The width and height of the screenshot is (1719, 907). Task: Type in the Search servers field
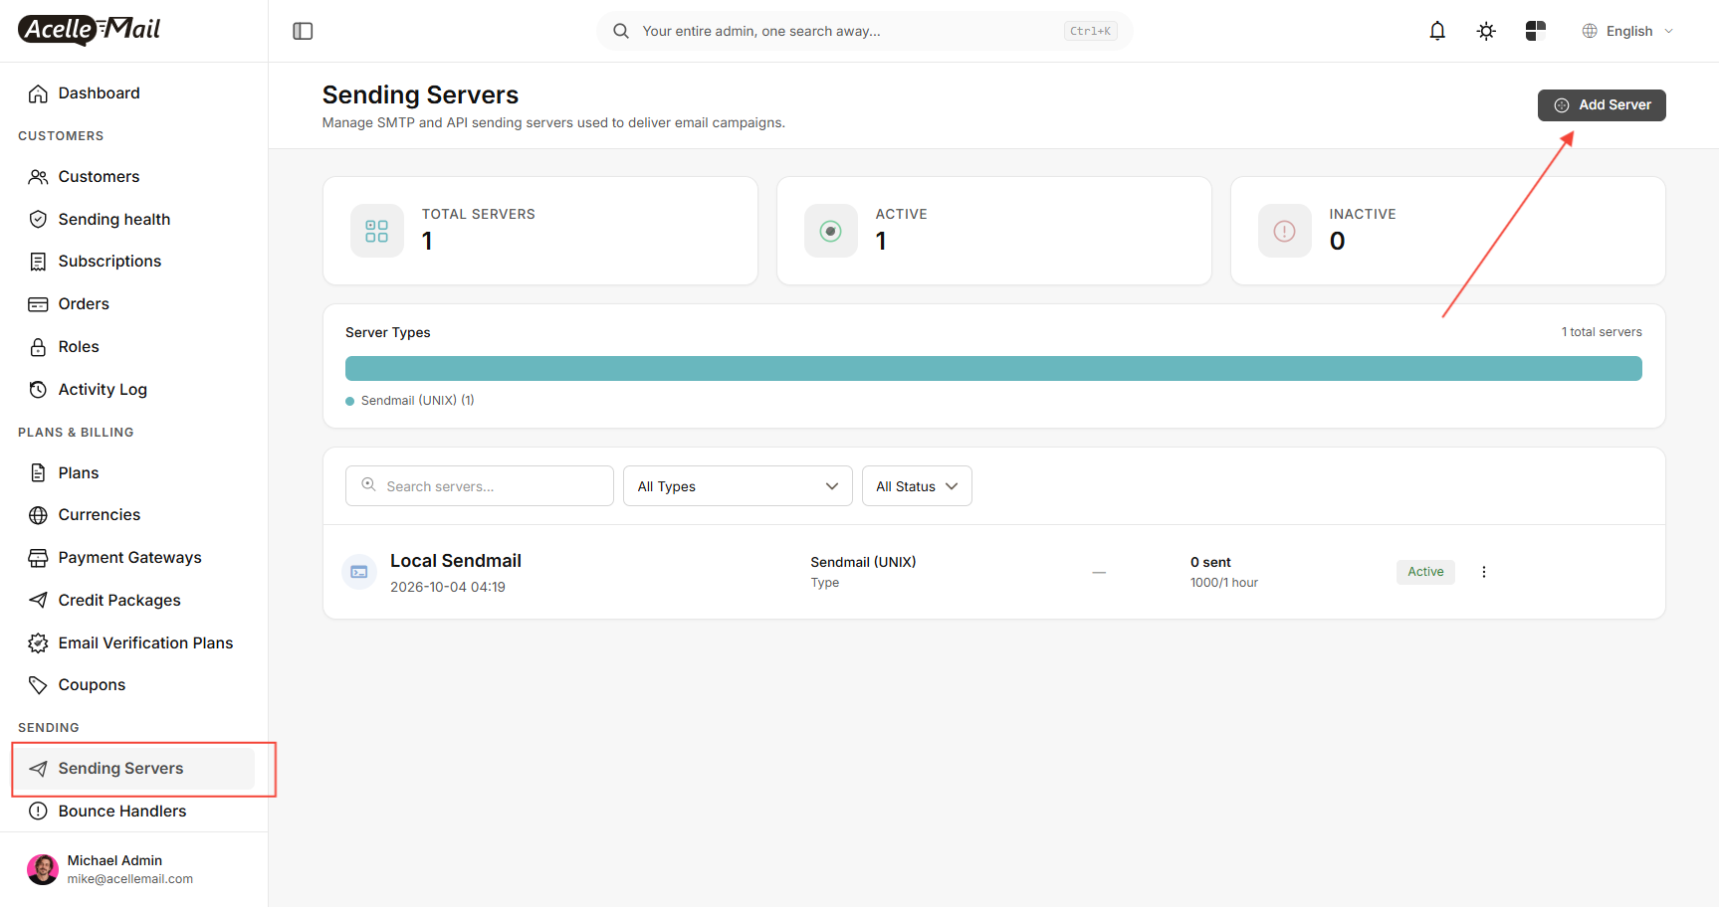480,486
